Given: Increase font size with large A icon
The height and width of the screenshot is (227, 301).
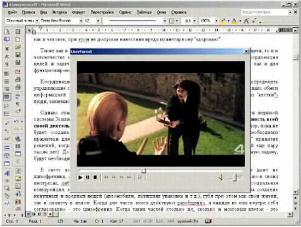Looking at the screenshot, I should click(x=246, y=21).
